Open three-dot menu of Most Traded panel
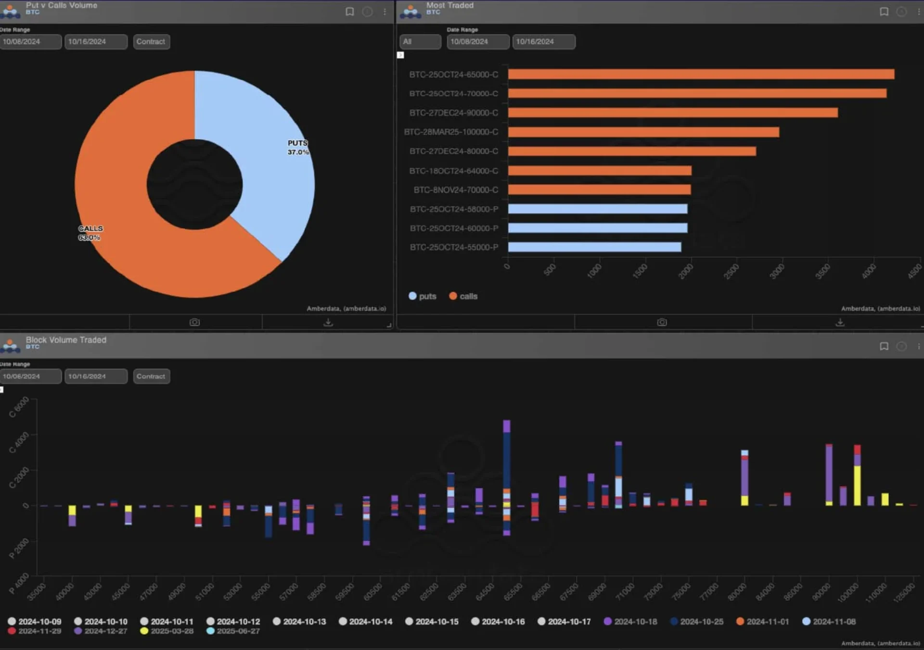The height and width of the screenshot is (650, 924). 919,12
